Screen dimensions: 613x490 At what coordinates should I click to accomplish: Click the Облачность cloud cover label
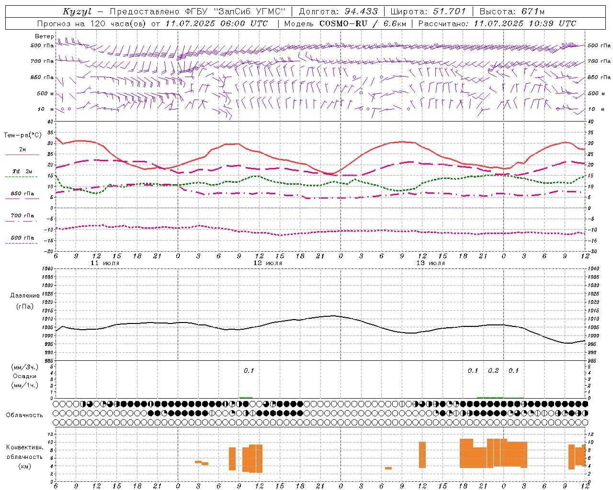pos(24,415)
